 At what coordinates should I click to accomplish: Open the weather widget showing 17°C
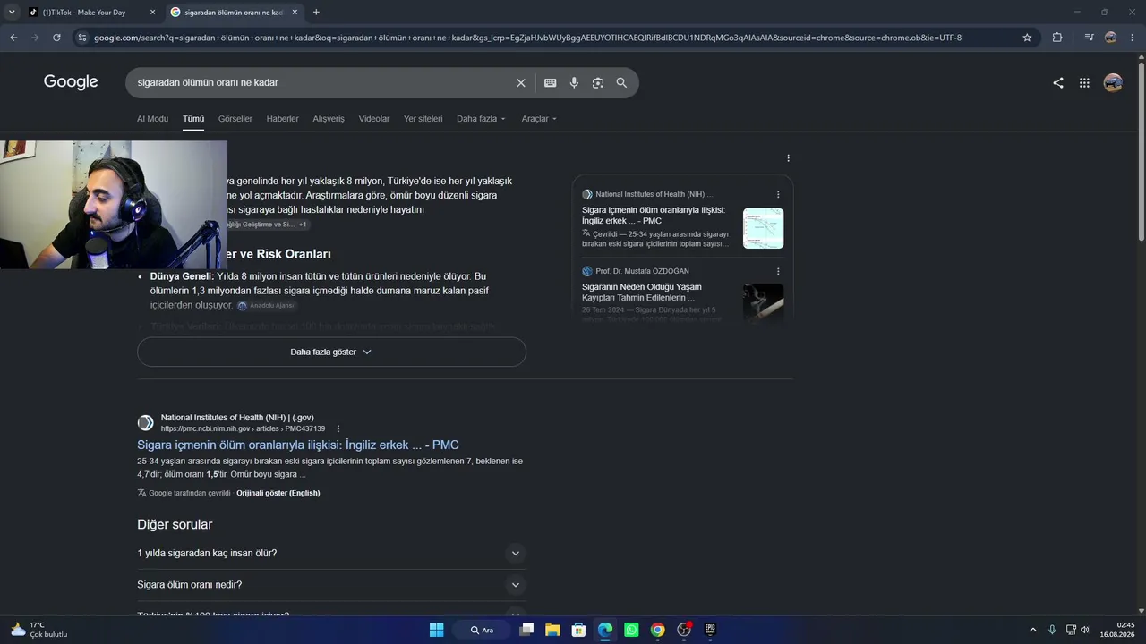tap(38, 630)
